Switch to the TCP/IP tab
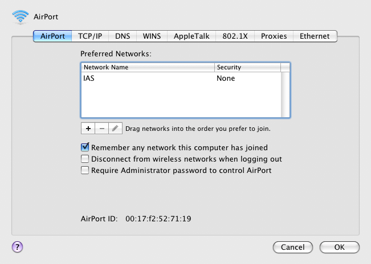The width and height of the screenshot is (371, 264). [90, 36]
